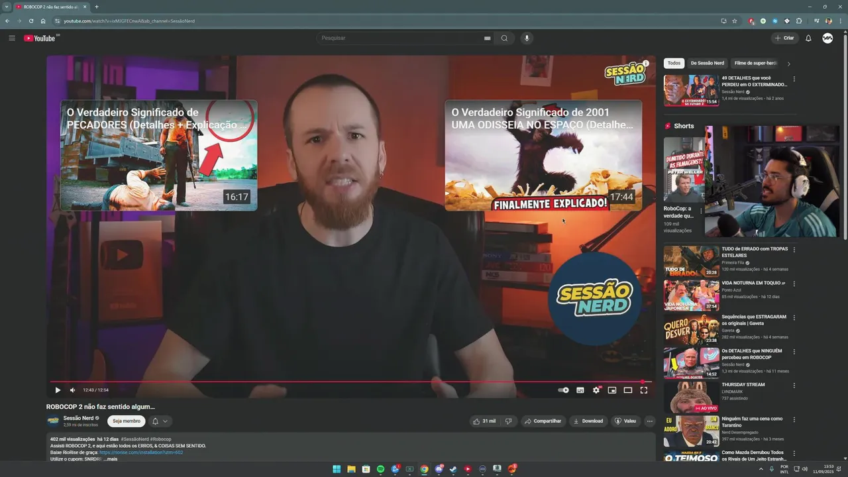Select the Filme de super-herói chip

click(x=755, y=63)
